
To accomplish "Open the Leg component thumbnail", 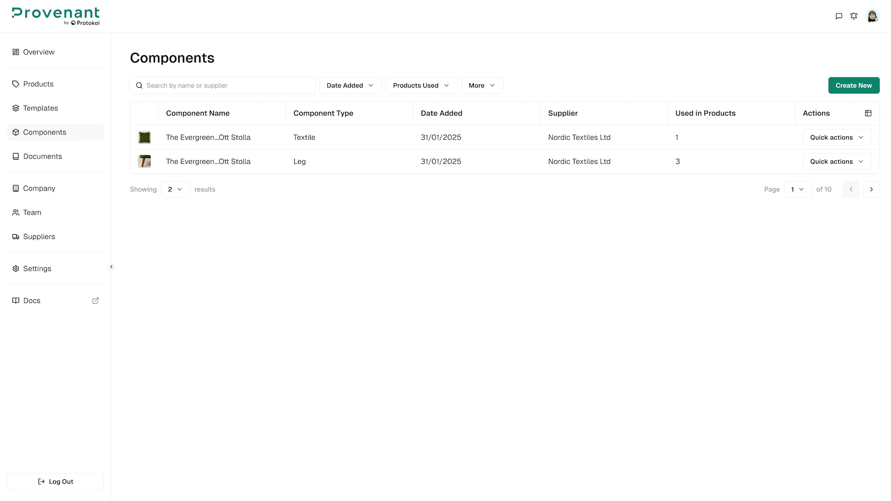I will (x=144, y=161).
